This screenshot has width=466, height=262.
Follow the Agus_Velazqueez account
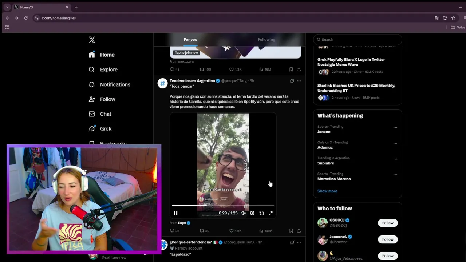tap(388, 256)
